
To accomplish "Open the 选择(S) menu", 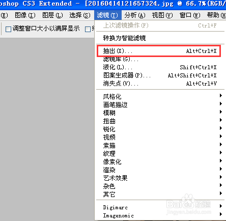I will point(80,15).
